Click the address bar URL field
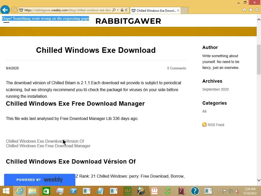This screenshot has height=196, width=261. (67, 10)
